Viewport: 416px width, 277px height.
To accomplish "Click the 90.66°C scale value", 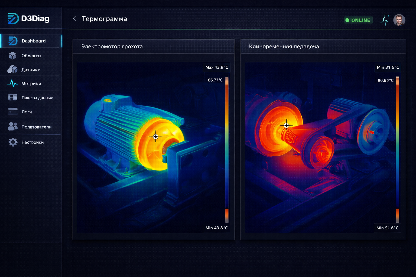I will pos(386,80).
